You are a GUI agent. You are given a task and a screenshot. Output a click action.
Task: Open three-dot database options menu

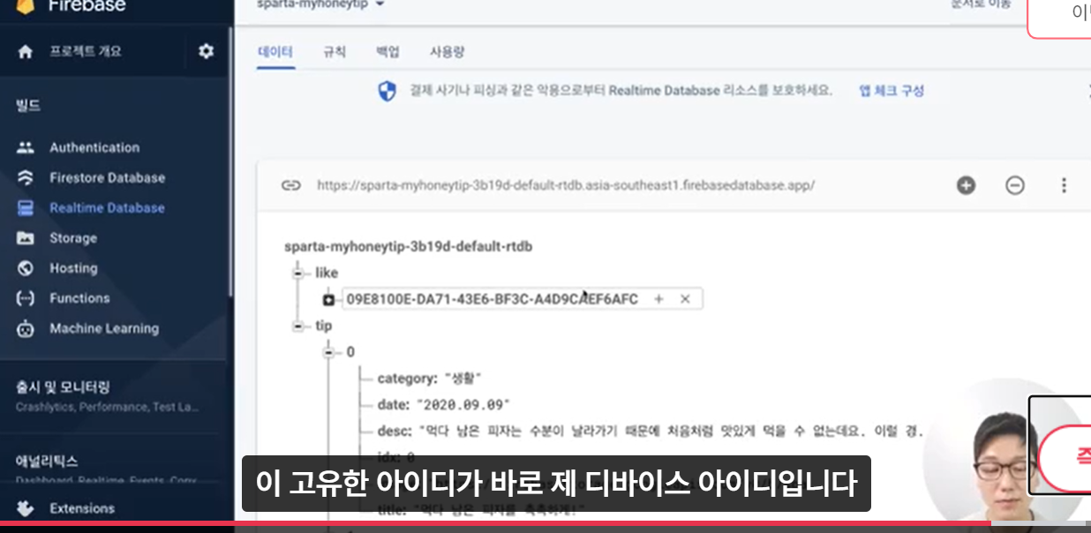pyautogui.click(x=1064, y=185)
